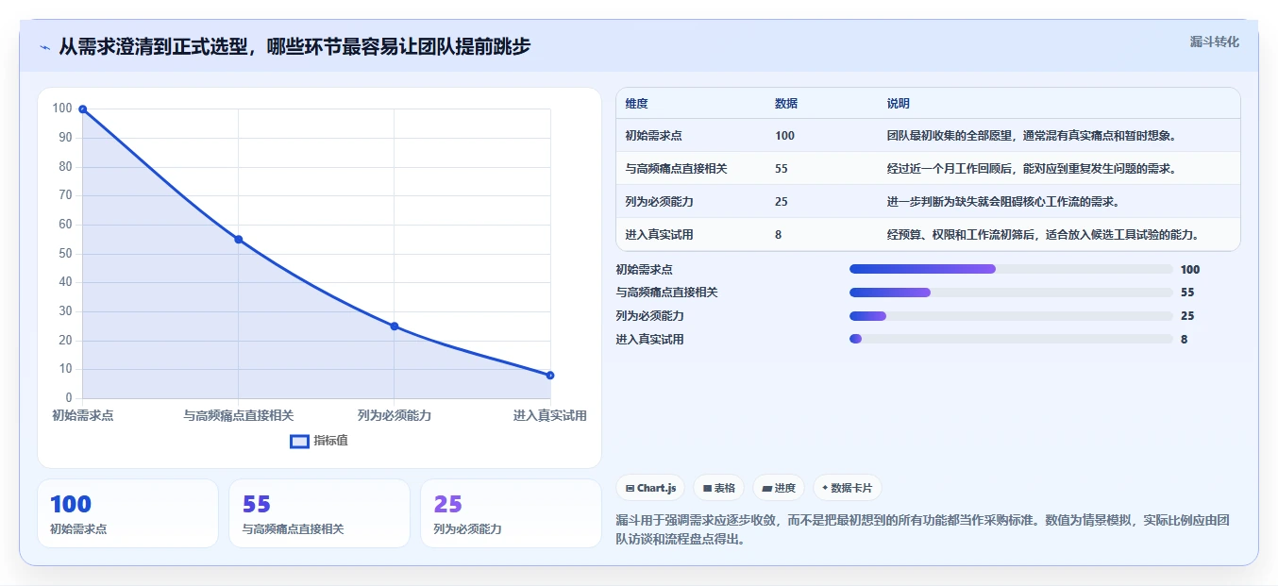This screenshot has height=586, width=1278.
Task: Click the chart data point at value 25
Action: 395,326
